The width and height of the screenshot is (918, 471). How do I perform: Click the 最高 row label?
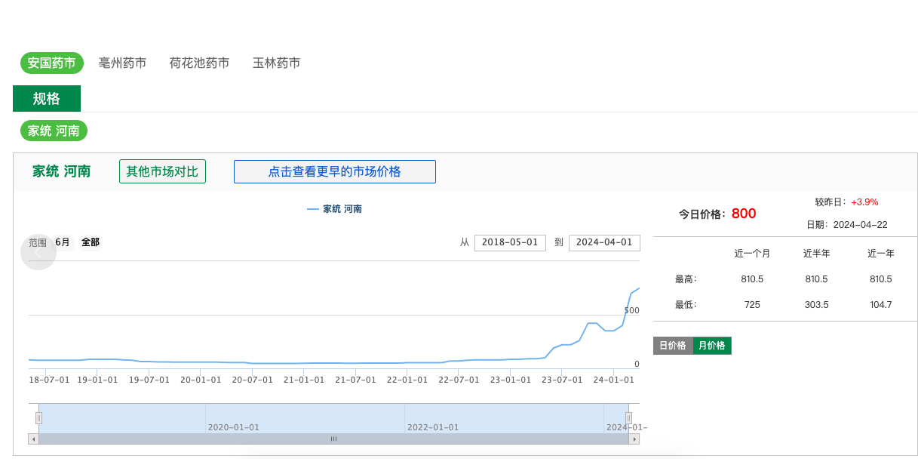coord(686,279)
